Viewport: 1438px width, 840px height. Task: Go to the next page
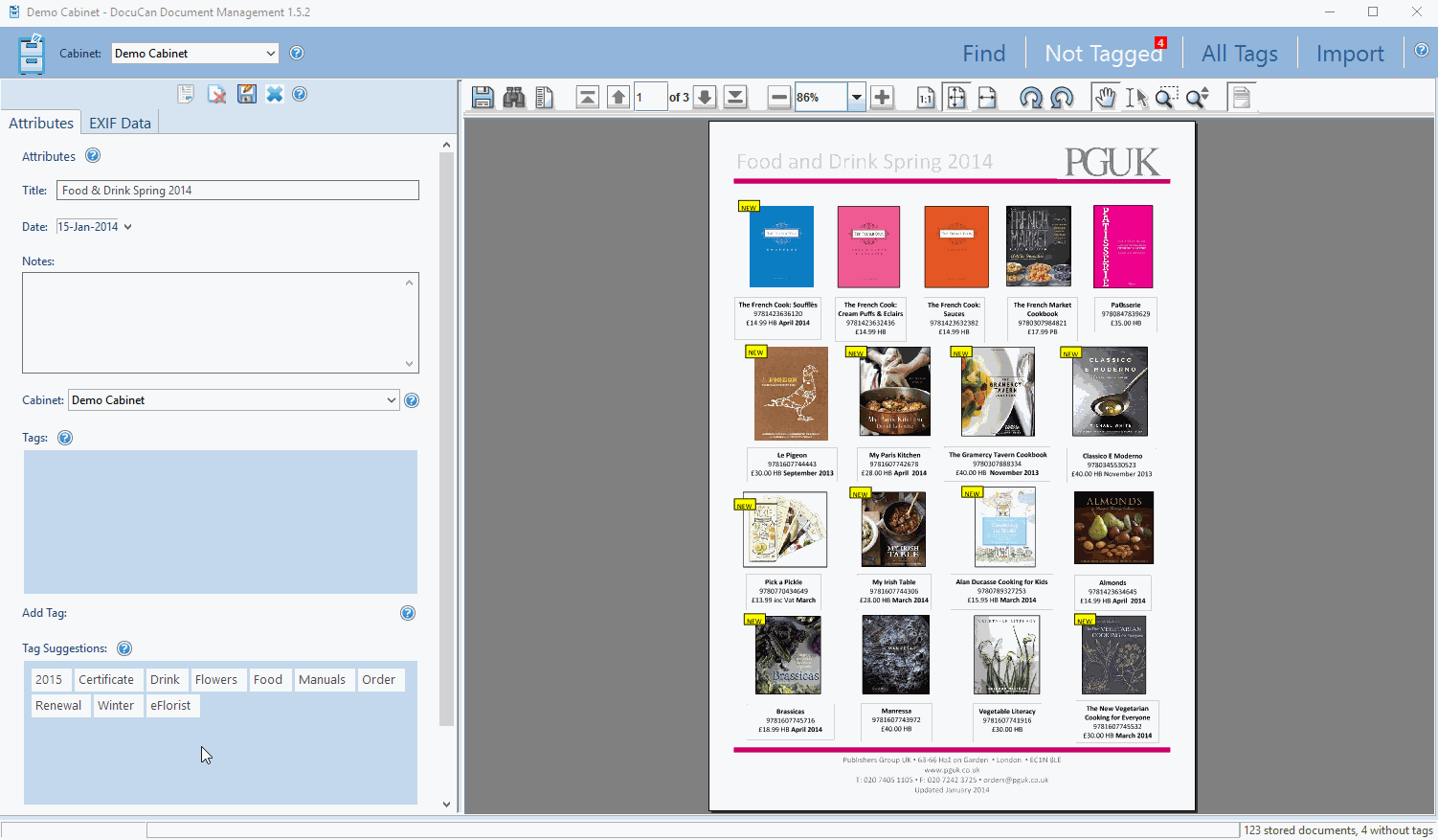(705, 97)
